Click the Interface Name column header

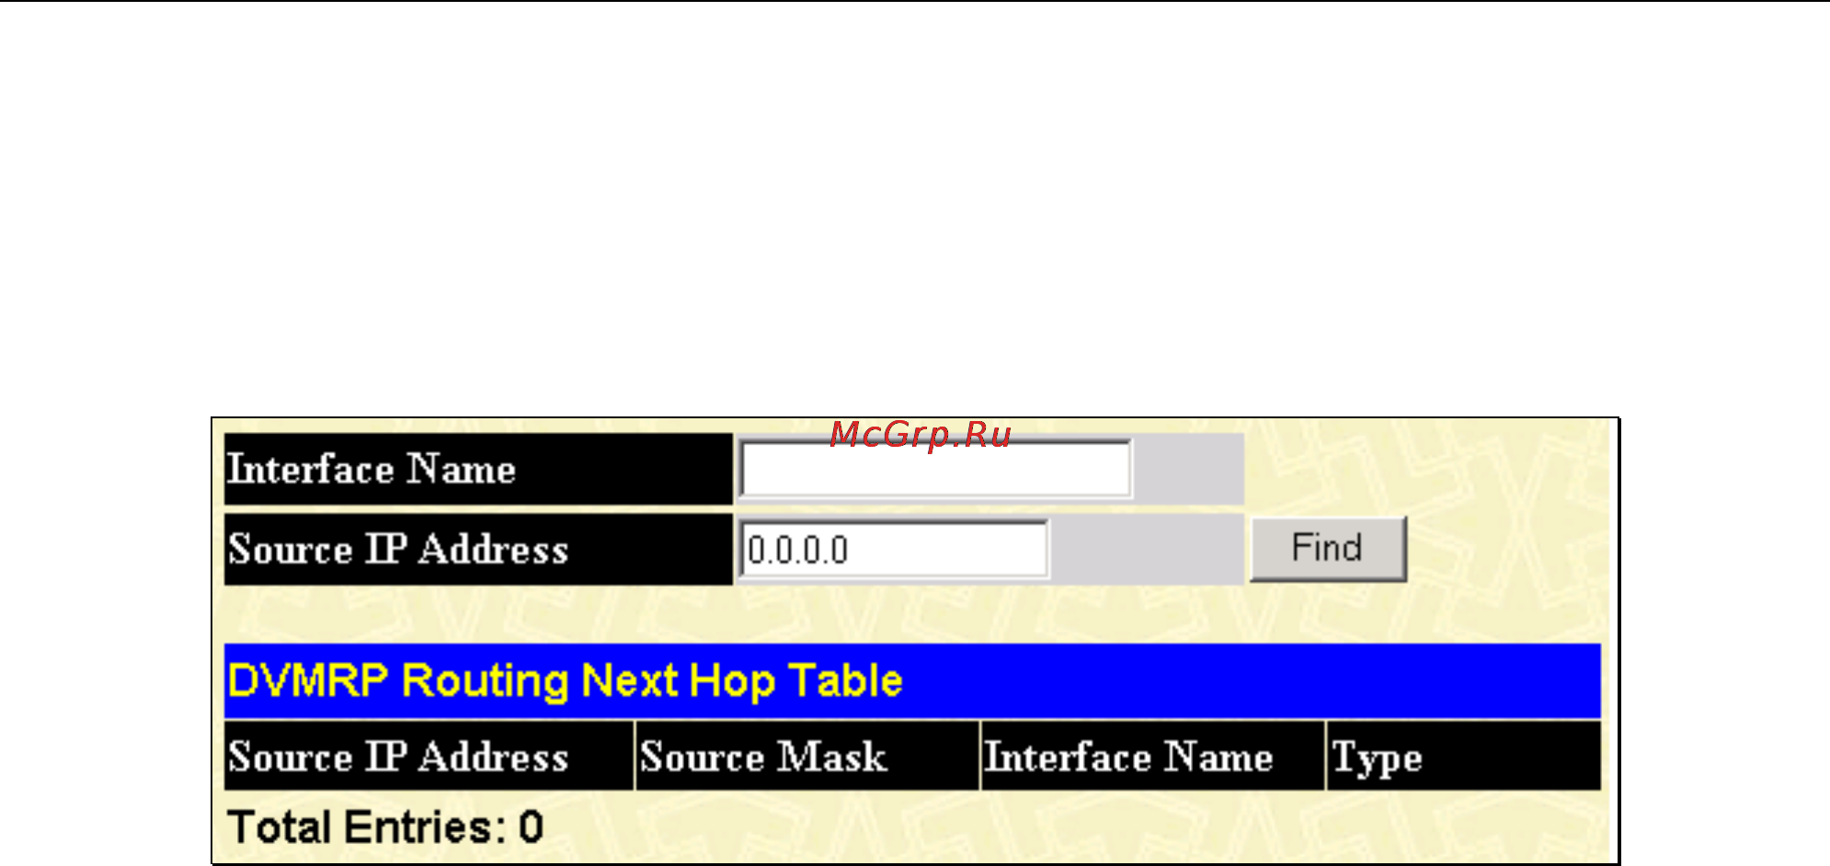tap(1153, 757)
